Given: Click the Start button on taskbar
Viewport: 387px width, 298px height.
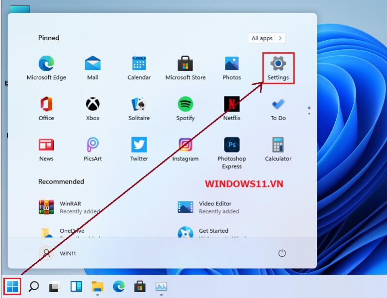Looking at the screenshot, I should 13,286.
